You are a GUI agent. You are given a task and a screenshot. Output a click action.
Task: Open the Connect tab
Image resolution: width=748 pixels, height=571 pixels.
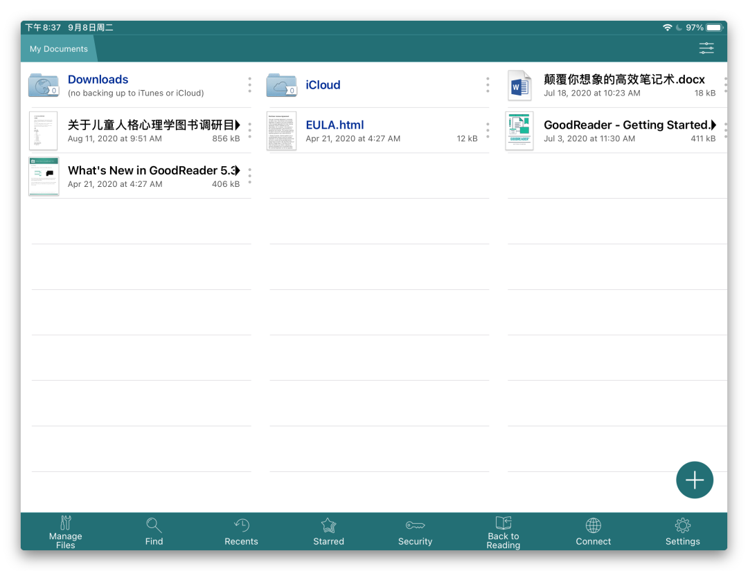[593, 532]
